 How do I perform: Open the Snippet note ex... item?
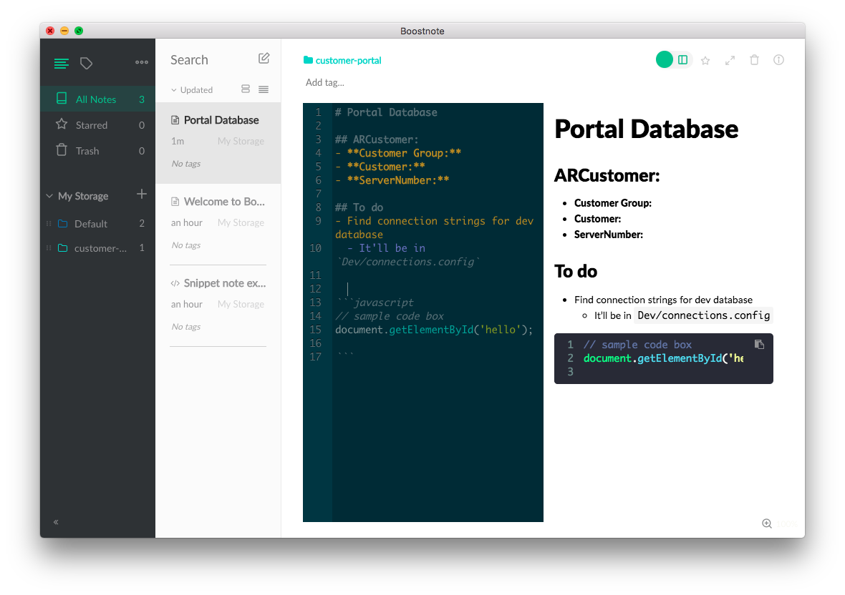218,305
